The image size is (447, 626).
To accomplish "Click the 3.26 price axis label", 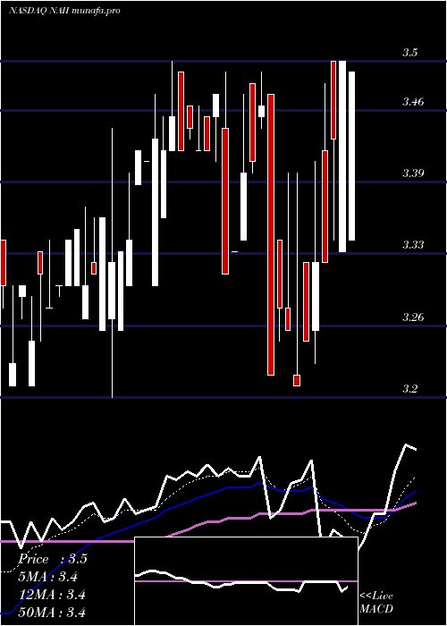I will [413, 317].
